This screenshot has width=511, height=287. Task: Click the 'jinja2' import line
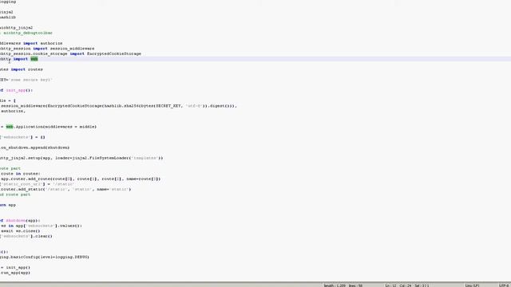(x=6, y=12)
